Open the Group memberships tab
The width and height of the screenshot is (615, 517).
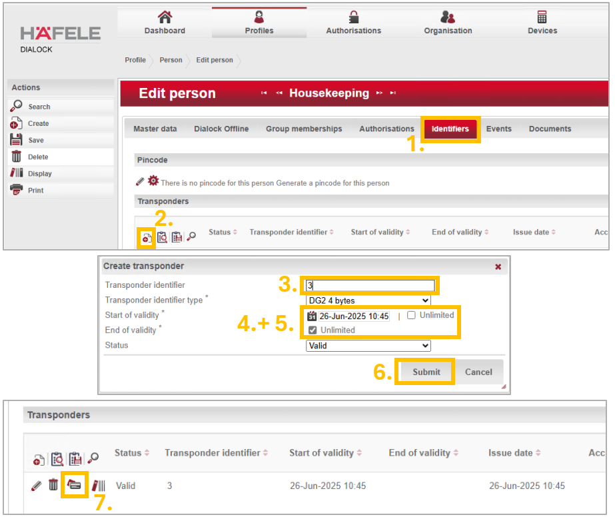(x=304, y=129)
